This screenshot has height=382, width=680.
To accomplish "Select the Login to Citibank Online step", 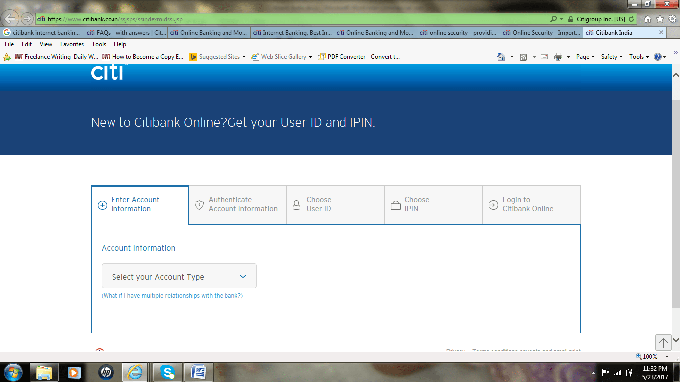I will (532, 204).
